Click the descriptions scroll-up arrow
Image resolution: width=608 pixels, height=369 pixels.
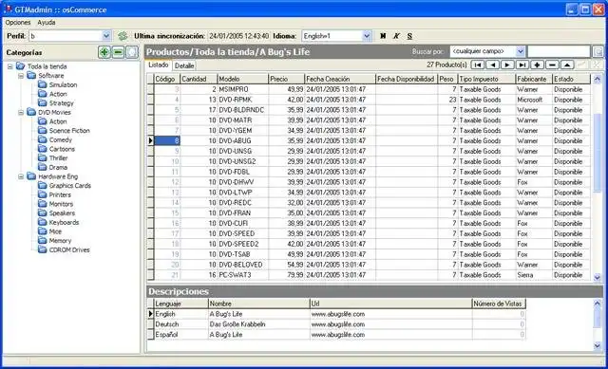point(598,304)
